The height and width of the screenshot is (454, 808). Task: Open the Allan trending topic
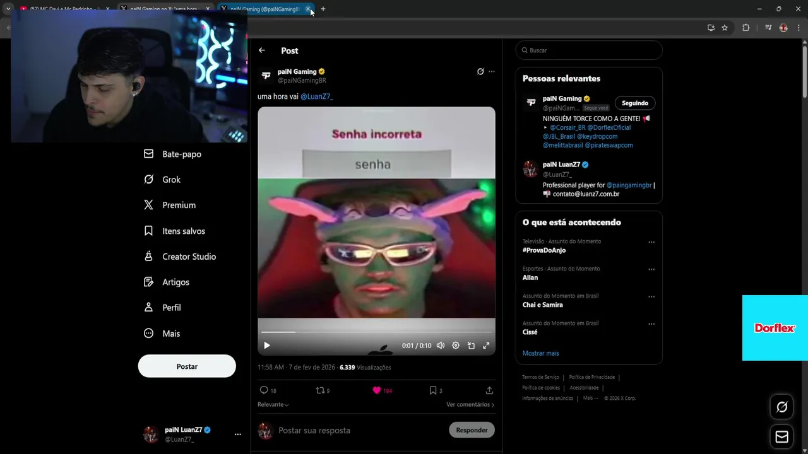click(x=530, y=277)
